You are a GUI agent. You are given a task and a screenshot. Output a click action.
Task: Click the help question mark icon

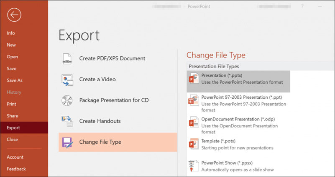coord(302,6)
